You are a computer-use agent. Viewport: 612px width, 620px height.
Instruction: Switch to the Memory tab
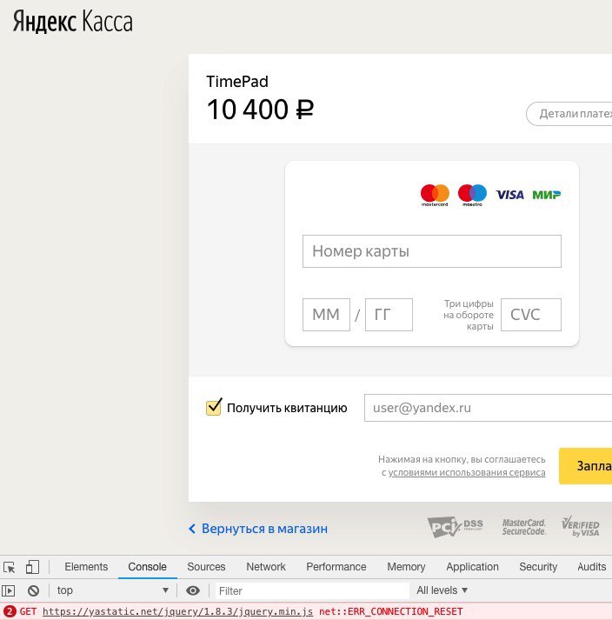406,567
